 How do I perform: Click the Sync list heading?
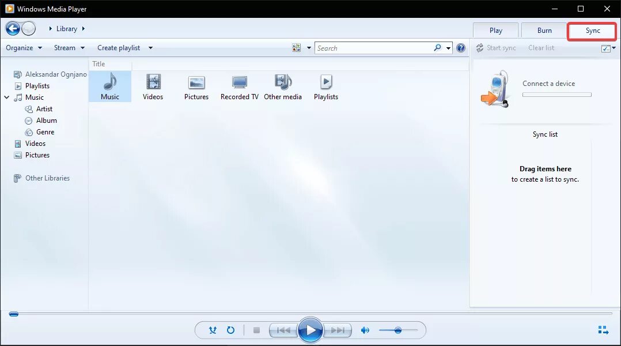pos(545,134)
